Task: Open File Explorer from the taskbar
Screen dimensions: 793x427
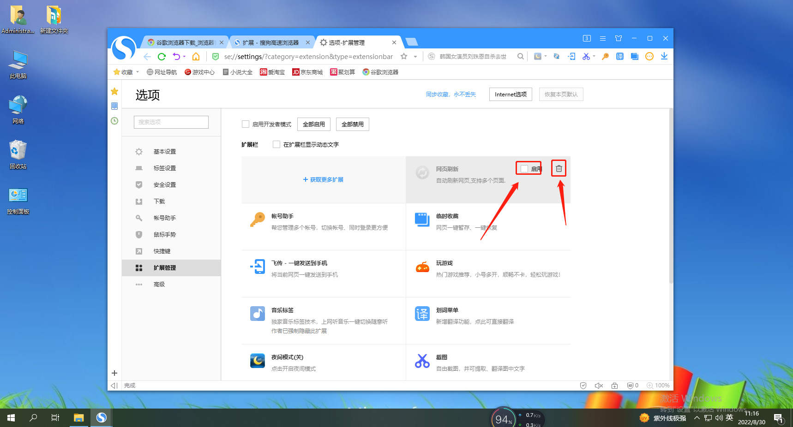Action: tap(79, 418)
